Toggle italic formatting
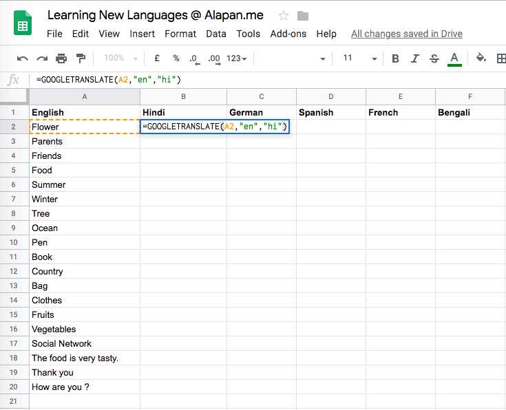 414,58
